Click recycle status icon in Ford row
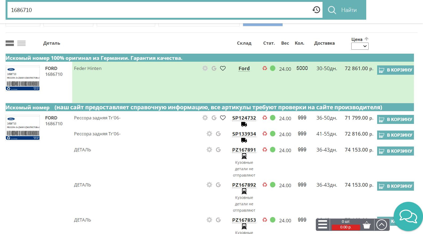This screenshot has height=234, width=423. (x=265, y=68)
